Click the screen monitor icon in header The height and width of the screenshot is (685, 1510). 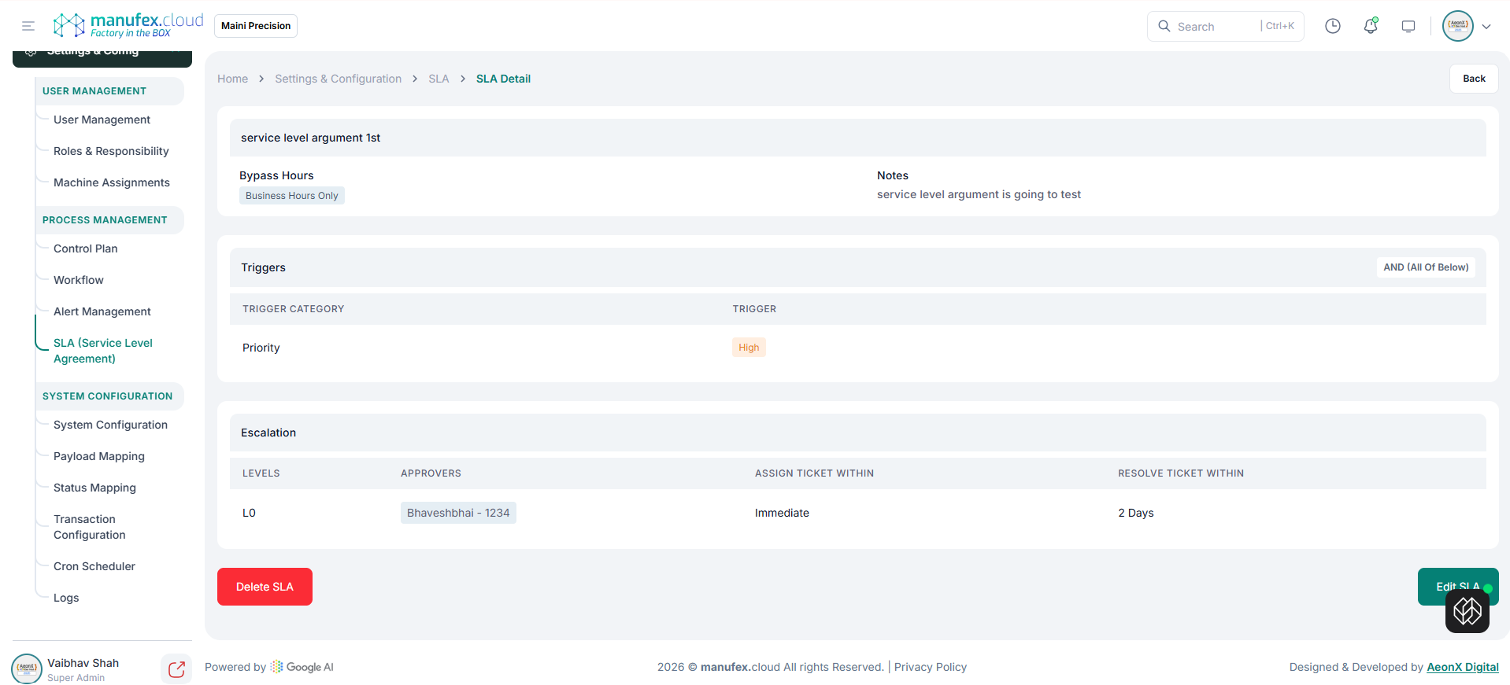1408,26
